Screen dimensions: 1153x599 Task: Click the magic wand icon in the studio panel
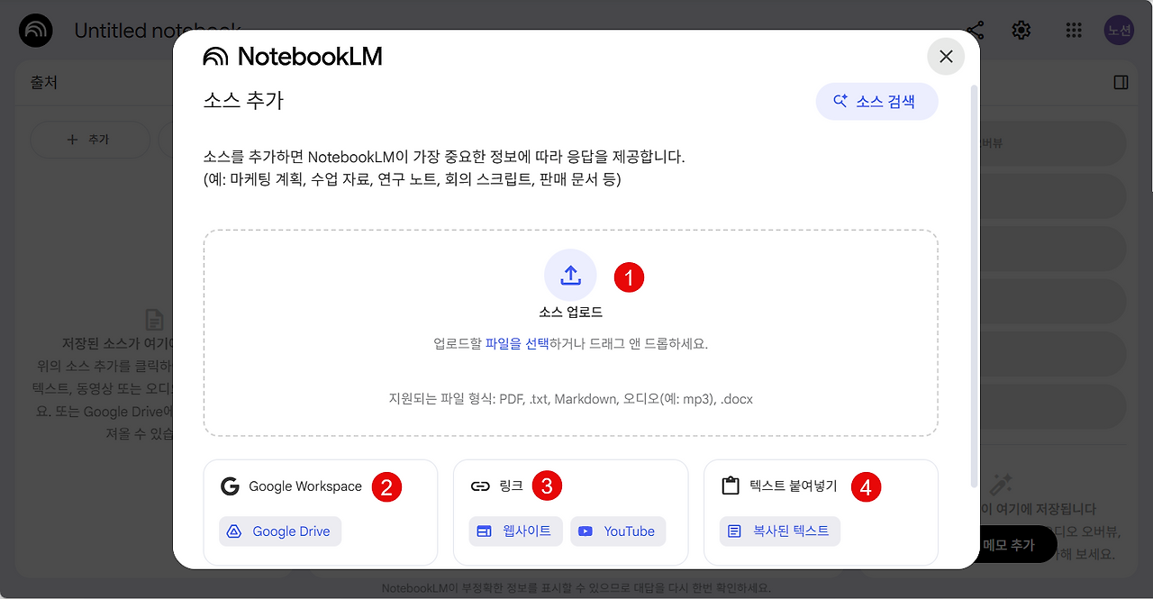click(1001, 485)
